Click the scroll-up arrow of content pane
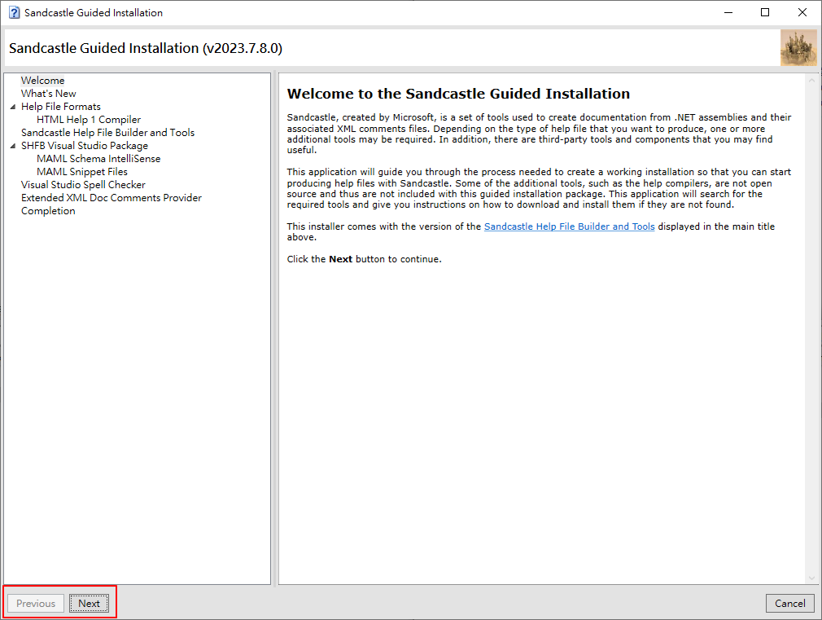The width and height of the screenshot is (822, 620). 811,81
